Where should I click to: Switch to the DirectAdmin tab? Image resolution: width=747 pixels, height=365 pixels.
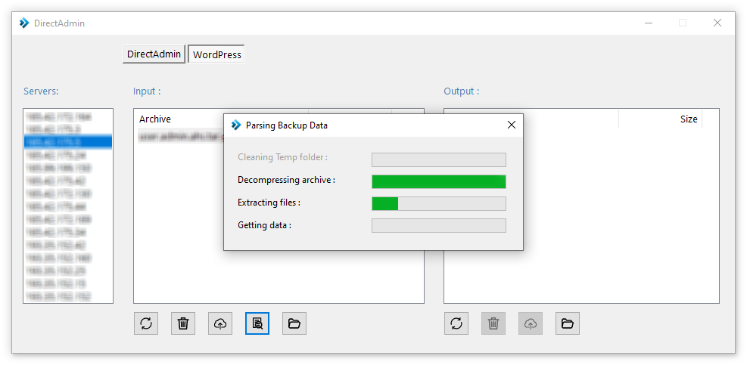click(x=154, y=54)
